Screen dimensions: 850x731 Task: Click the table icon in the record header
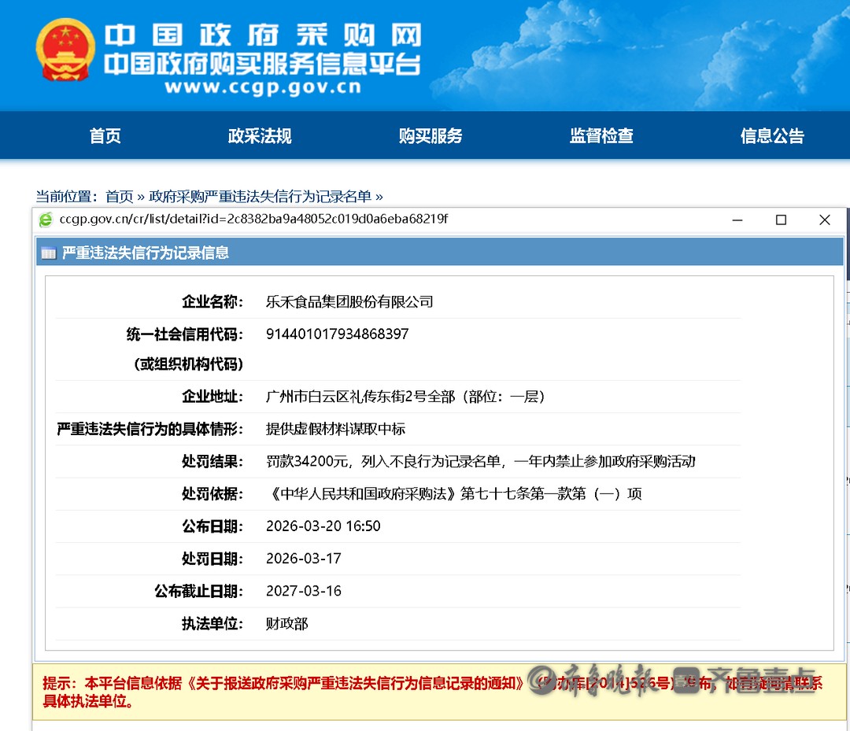tap(49, 253)
